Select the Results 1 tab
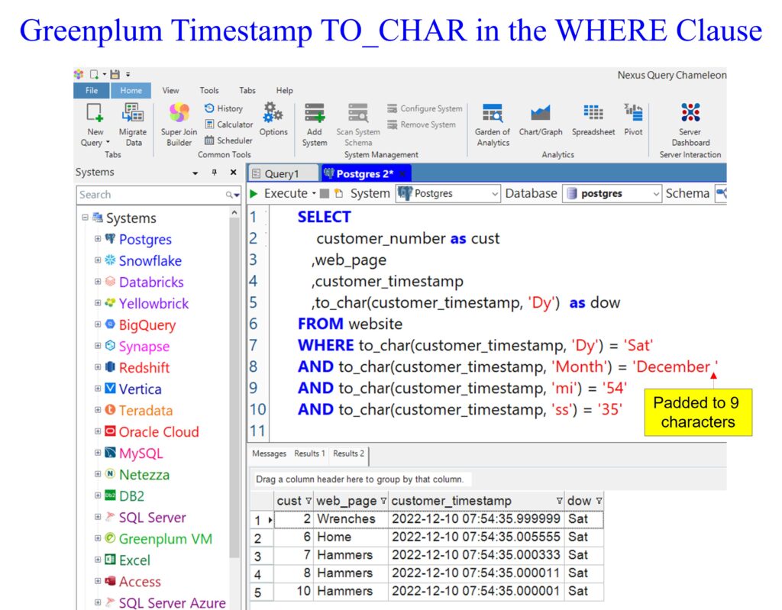 (309, 453)
